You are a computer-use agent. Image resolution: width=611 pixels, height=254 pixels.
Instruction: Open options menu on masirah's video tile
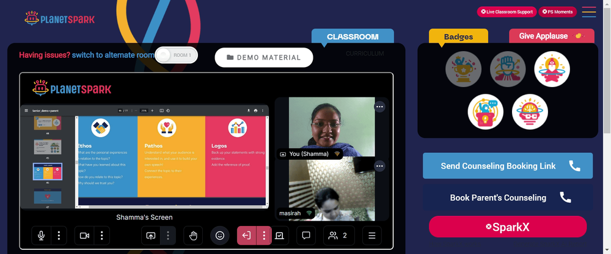point(379,166)
